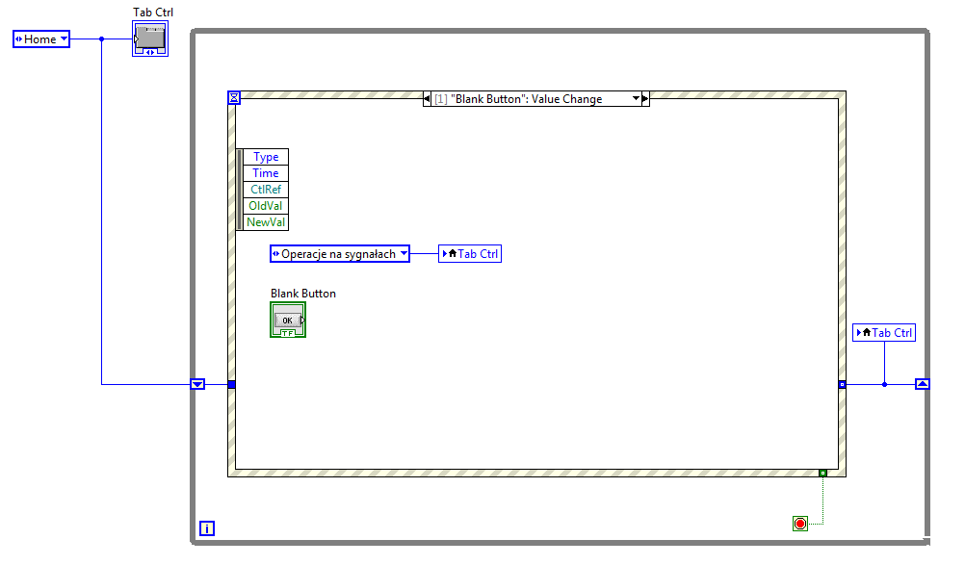Open the Operacje na sygnałach enum dropdown

[x=404, y=253]
